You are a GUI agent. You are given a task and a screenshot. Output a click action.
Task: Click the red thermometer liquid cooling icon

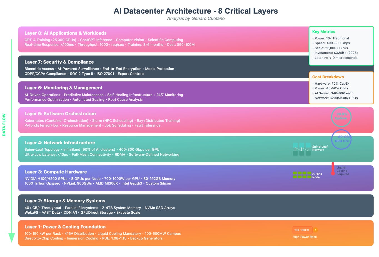point(333,169)
